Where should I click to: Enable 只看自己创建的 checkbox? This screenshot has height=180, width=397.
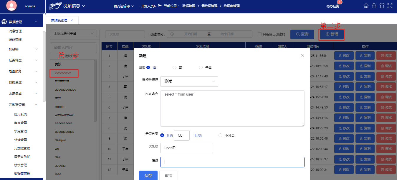(259, 34)
